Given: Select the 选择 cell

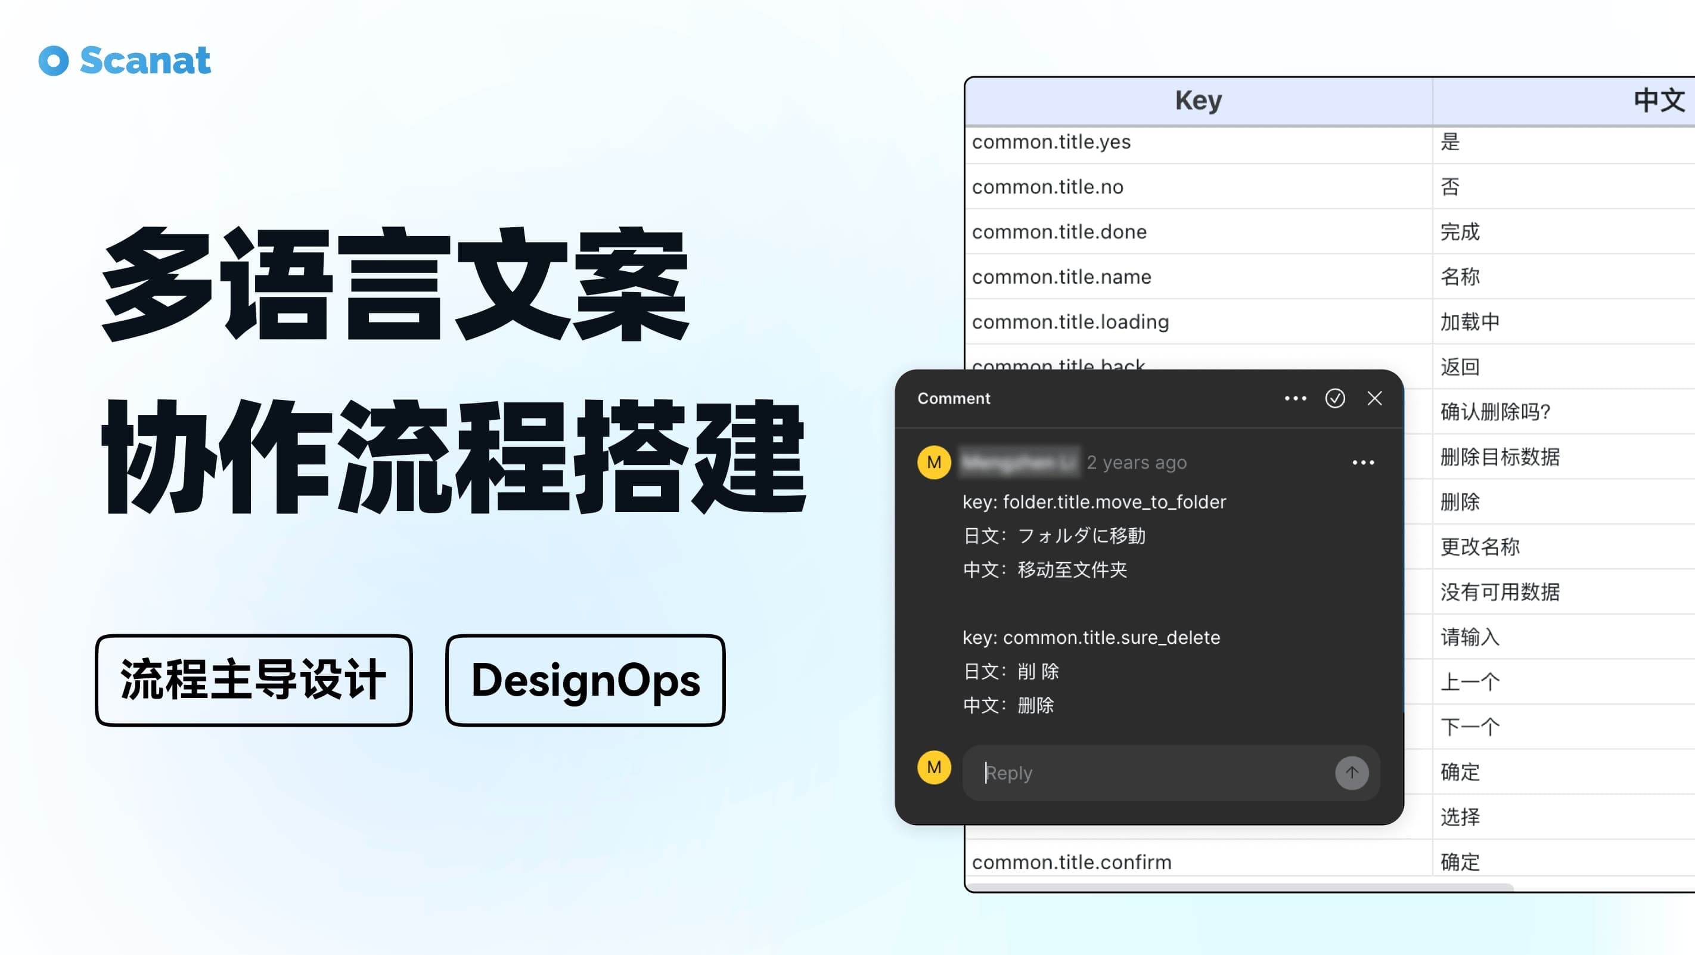Looking at the screenshot, I should (x=1564, y=817).
